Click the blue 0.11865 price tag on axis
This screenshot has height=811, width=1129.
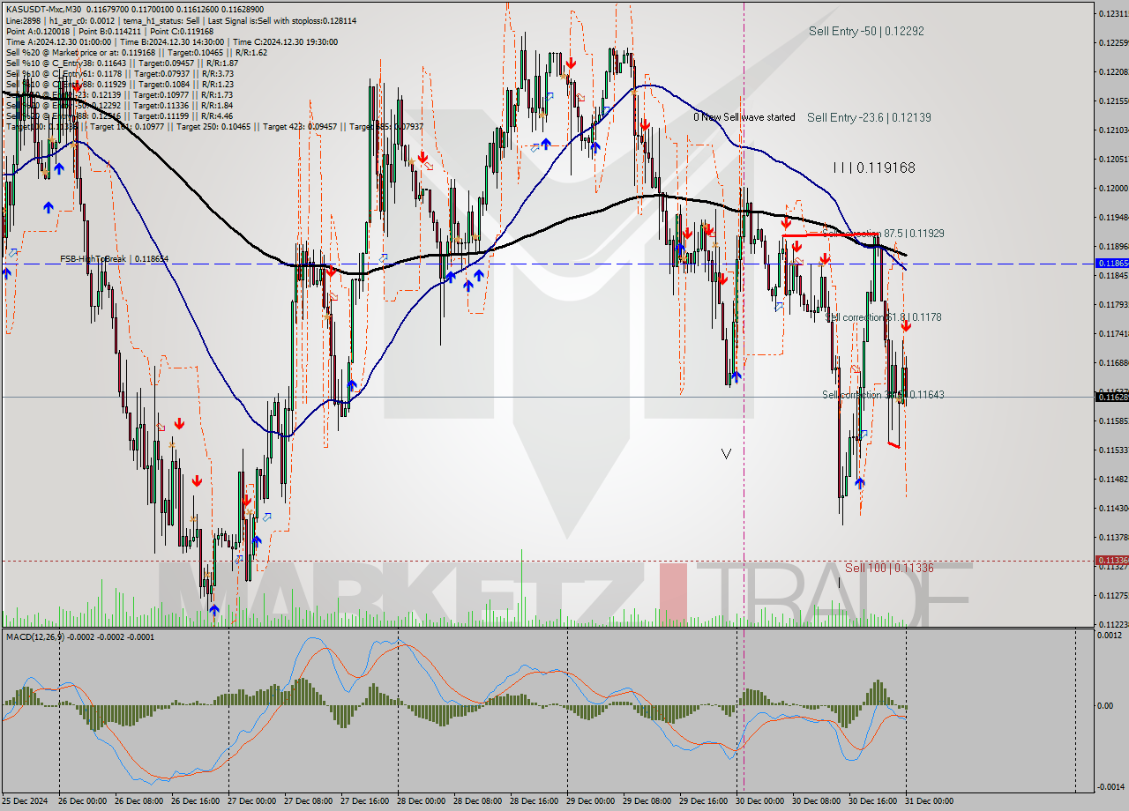click(x=1111, y=264)
